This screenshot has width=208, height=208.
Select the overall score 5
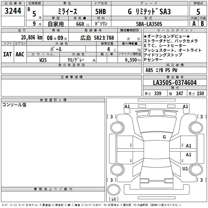coord(198,12)
